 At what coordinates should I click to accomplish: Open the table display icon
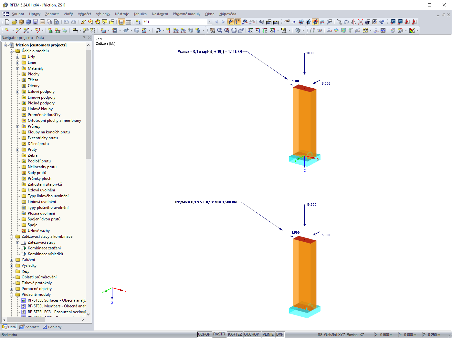pos(129,22)
